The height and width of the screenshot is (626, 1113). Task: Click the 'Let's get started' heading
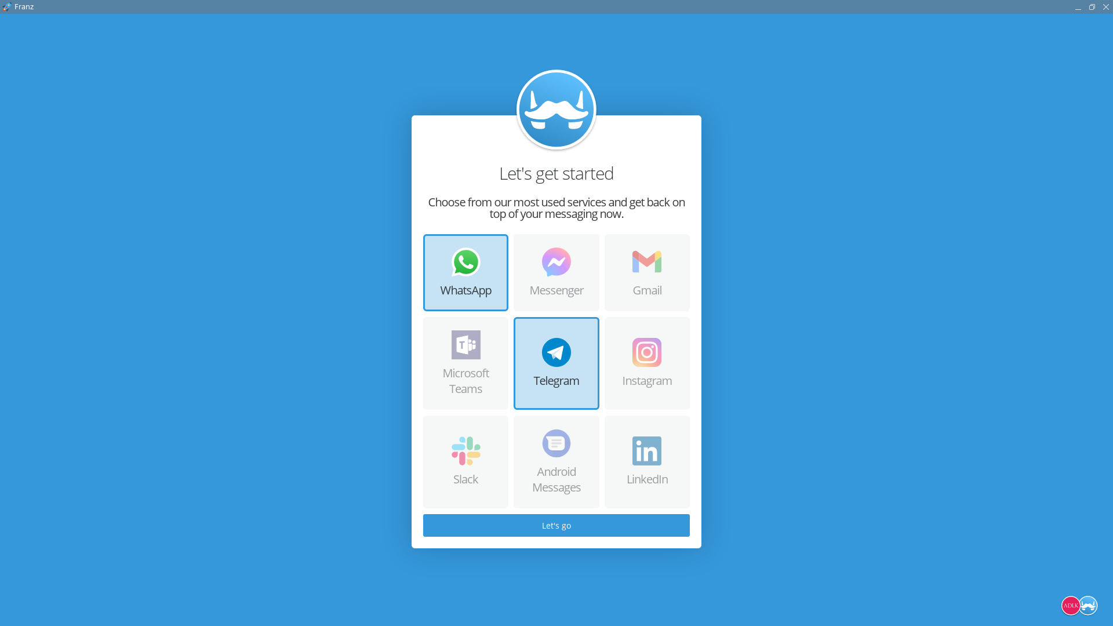pyautogui.click(x=556, y=173)
